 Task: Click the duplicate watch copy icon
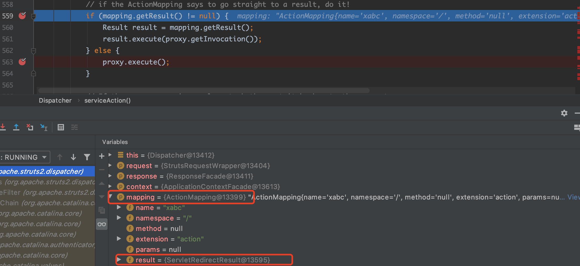(x=102, y=210)
